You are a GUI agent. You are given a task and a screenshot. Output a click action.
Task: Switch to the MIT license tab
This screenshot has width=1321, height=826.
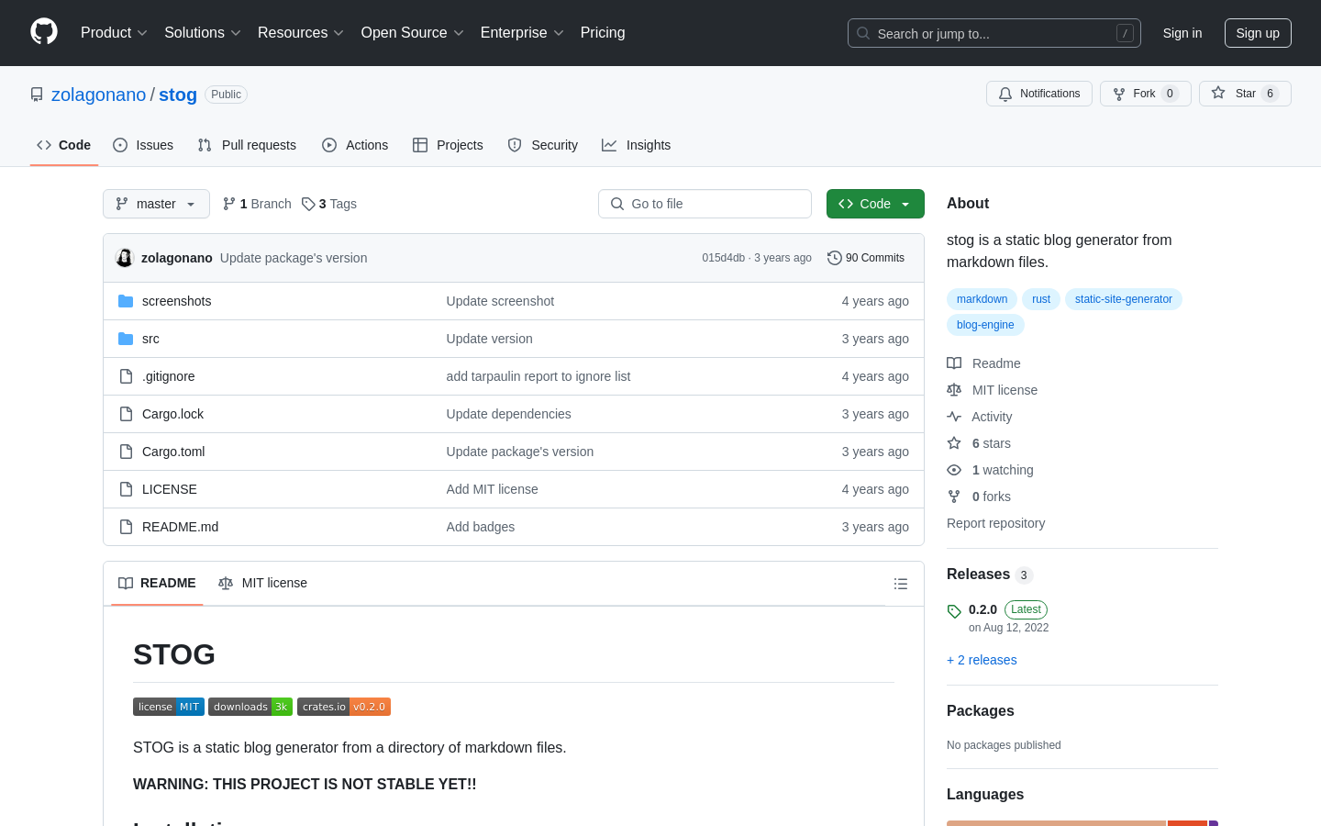262,583
